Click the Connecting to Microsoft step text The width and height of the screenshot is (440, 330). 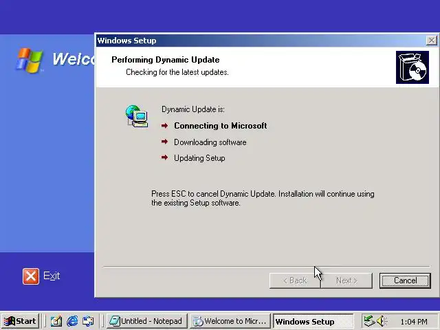[221, 126]
